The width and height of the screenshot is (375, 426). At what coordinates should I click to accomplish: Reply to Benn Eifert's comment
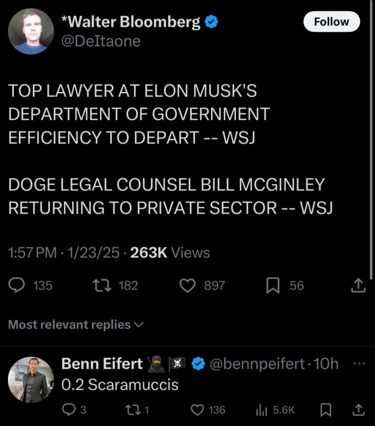pyautogui.click(x=69, y=410)
